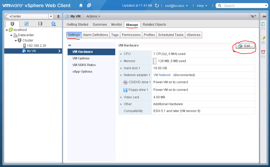Screen dimensions: 270x167
Task: Open the search options dropdown arrow
Action: click(x=266, y=6)
